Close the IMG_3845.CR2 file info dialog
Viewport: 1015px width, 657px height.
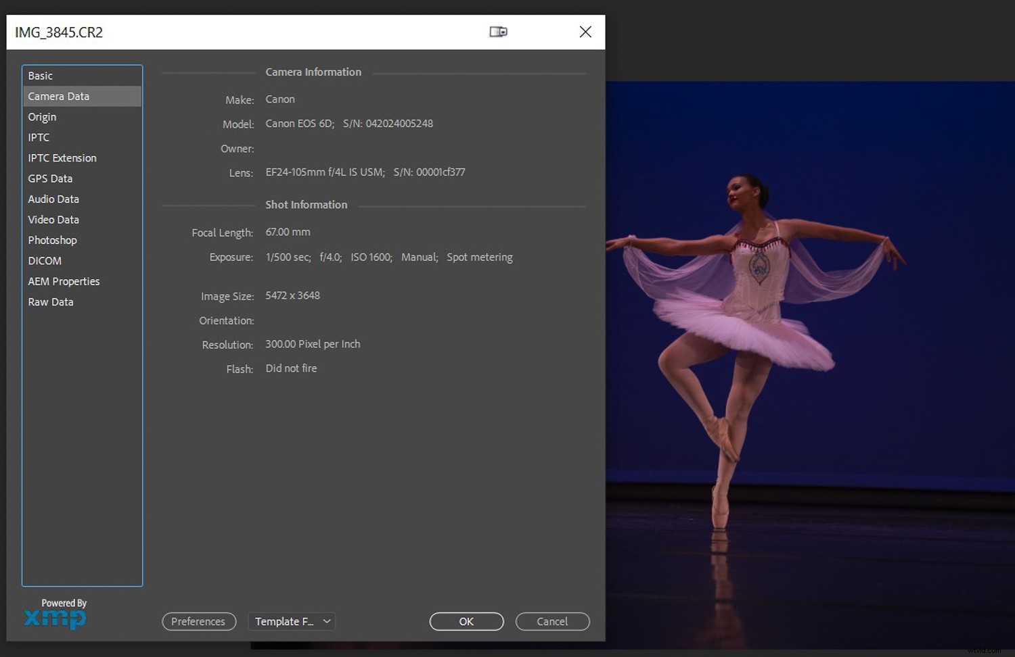pos(585,32)
